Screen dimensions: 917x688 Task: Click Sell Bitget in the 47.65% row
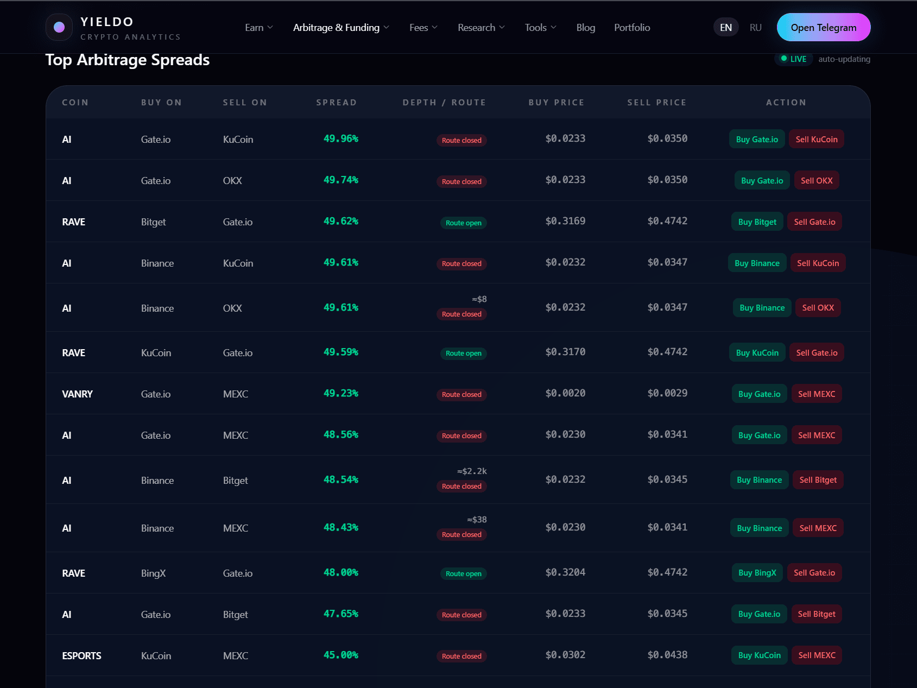[x=817, y=614]
